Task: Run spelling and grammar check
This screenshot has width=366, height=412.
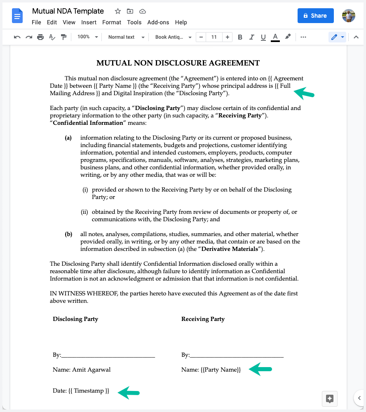Action: click(52, 37)
